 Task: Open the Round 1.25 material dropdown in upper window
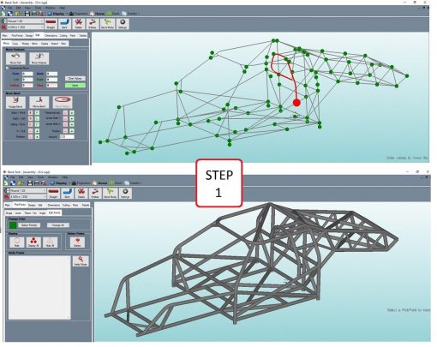coord(26,21)
